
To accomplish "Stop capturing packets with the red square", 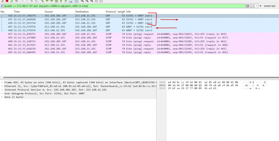I will [7, 1].
